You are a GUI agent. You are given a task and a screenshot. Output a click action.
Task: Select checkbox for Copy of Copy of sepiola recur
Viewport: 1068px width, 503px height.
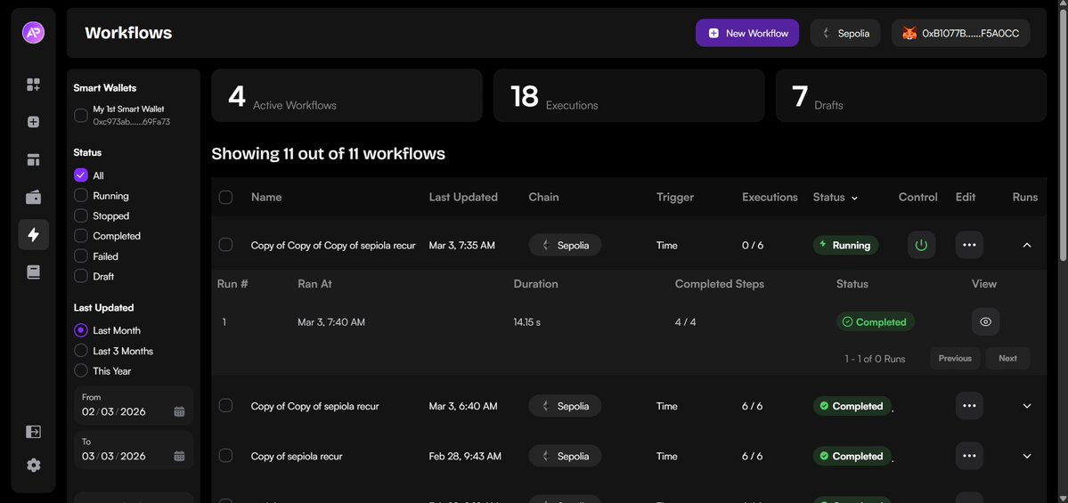225,406
